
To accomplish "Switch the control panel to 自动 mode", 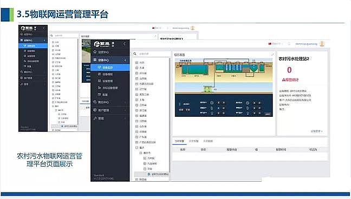I will click(181, 110).
